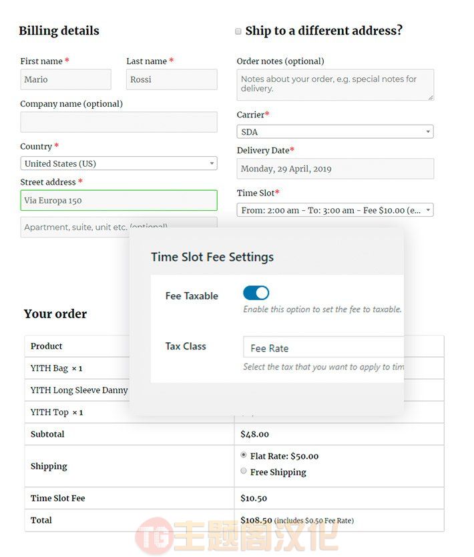Click the Delivery Date field
474x557 pixels.
pyautogui.click(x=335, y=169)
